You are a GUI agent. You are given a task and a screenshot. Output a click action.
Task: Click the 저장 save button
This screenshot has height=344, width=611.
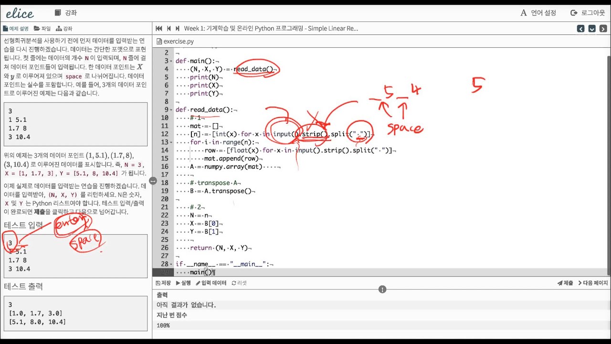click(163, 283)
